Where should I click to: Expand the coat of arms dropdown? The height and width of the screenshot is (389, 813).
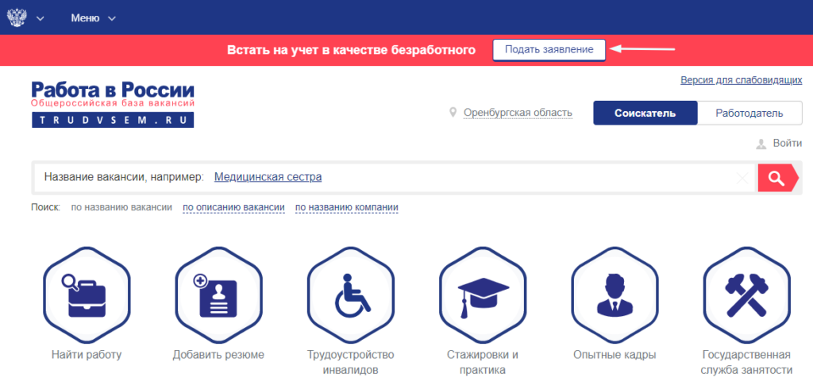[25, 17]
